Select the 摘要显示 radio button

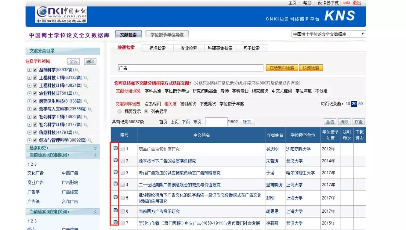point(120,111)
